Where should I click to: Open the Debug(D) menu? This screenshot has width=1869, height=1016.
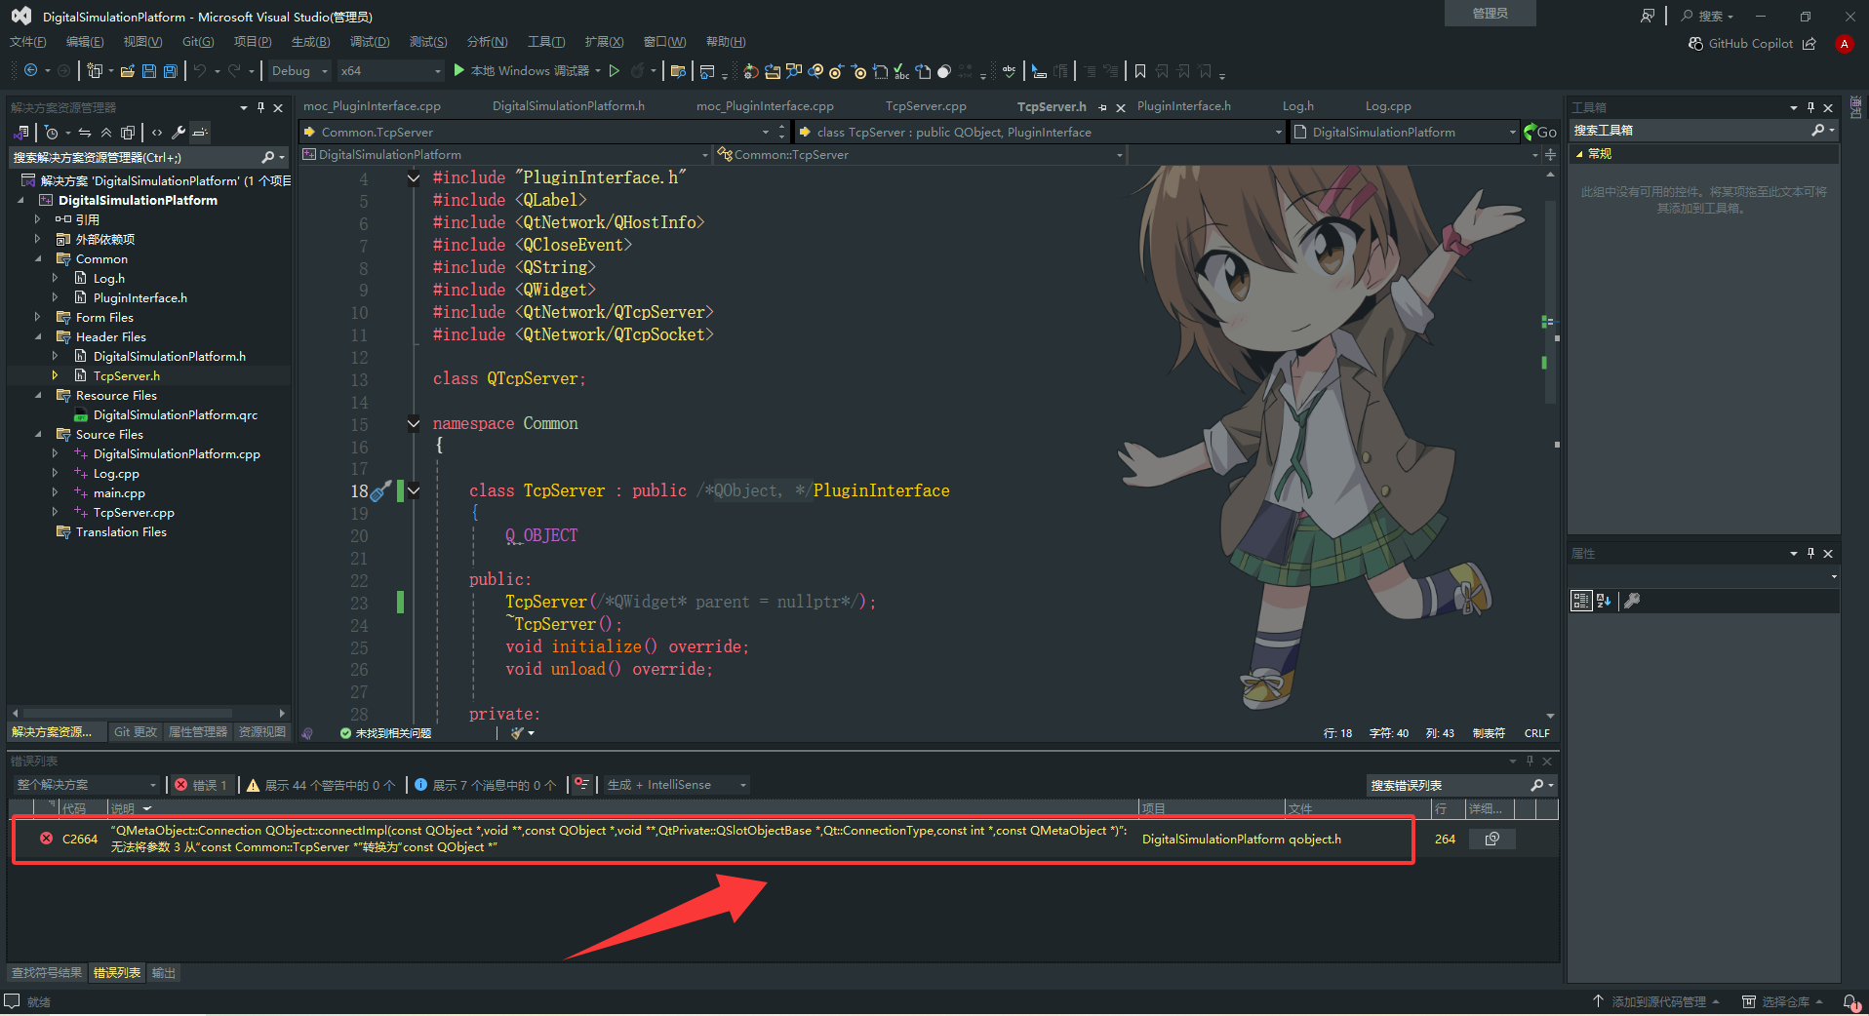tap(370, 42)
